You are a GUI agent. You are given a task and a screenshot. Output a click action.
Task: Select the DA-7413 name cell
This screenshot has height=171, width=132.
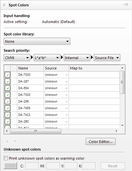tap(30, 115)
